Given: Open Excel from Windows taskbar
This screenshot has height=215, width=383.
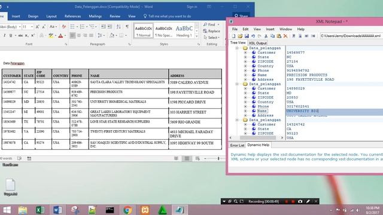Looking at the screenshot, I should point(40,210).
